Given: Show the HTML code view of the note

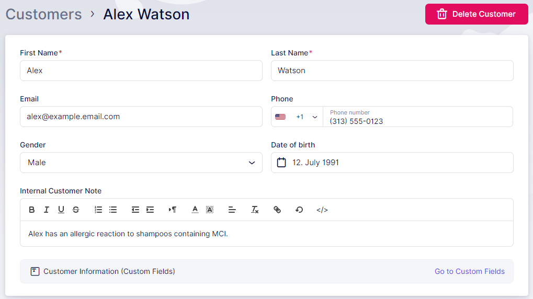Looking at the screenshot, I should click(x=322, y=210).
